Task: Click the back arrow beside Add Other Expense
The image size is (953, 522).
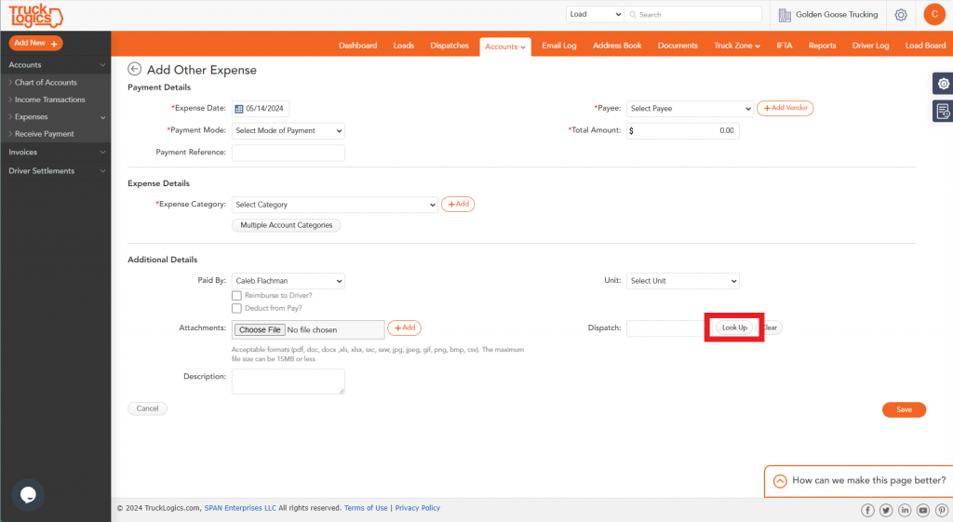Action: [134, 69]
